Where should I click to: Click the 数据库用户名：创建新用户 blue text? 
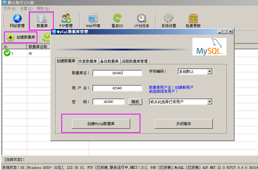click(171, 87)
